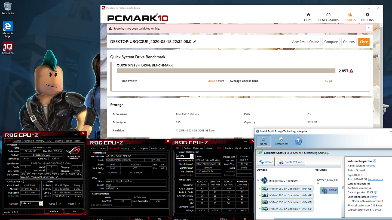Screen dimensions: 392x220
Task: Minimize the CPU-Z SPD window
Action: 245,142
